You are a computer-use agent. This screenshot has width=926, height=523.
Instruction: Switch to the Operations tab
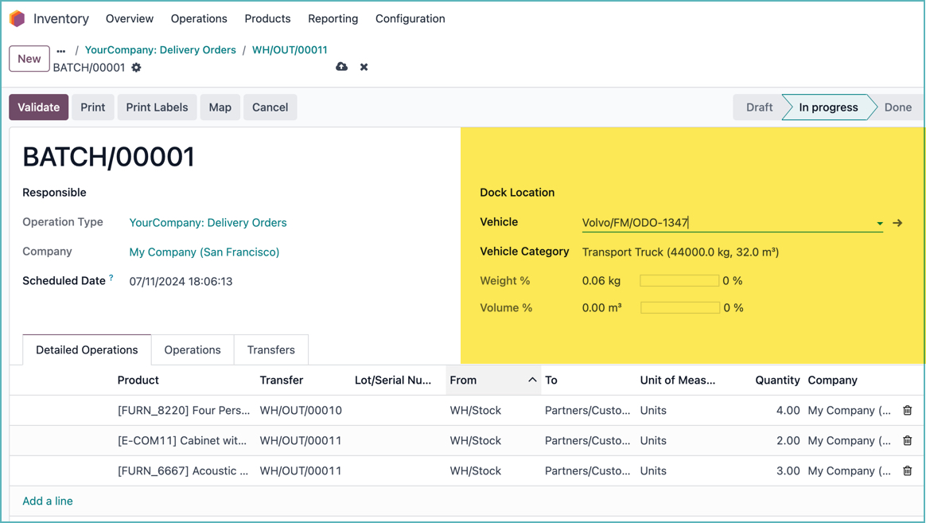pyautogui.click(x=192, y=349)
